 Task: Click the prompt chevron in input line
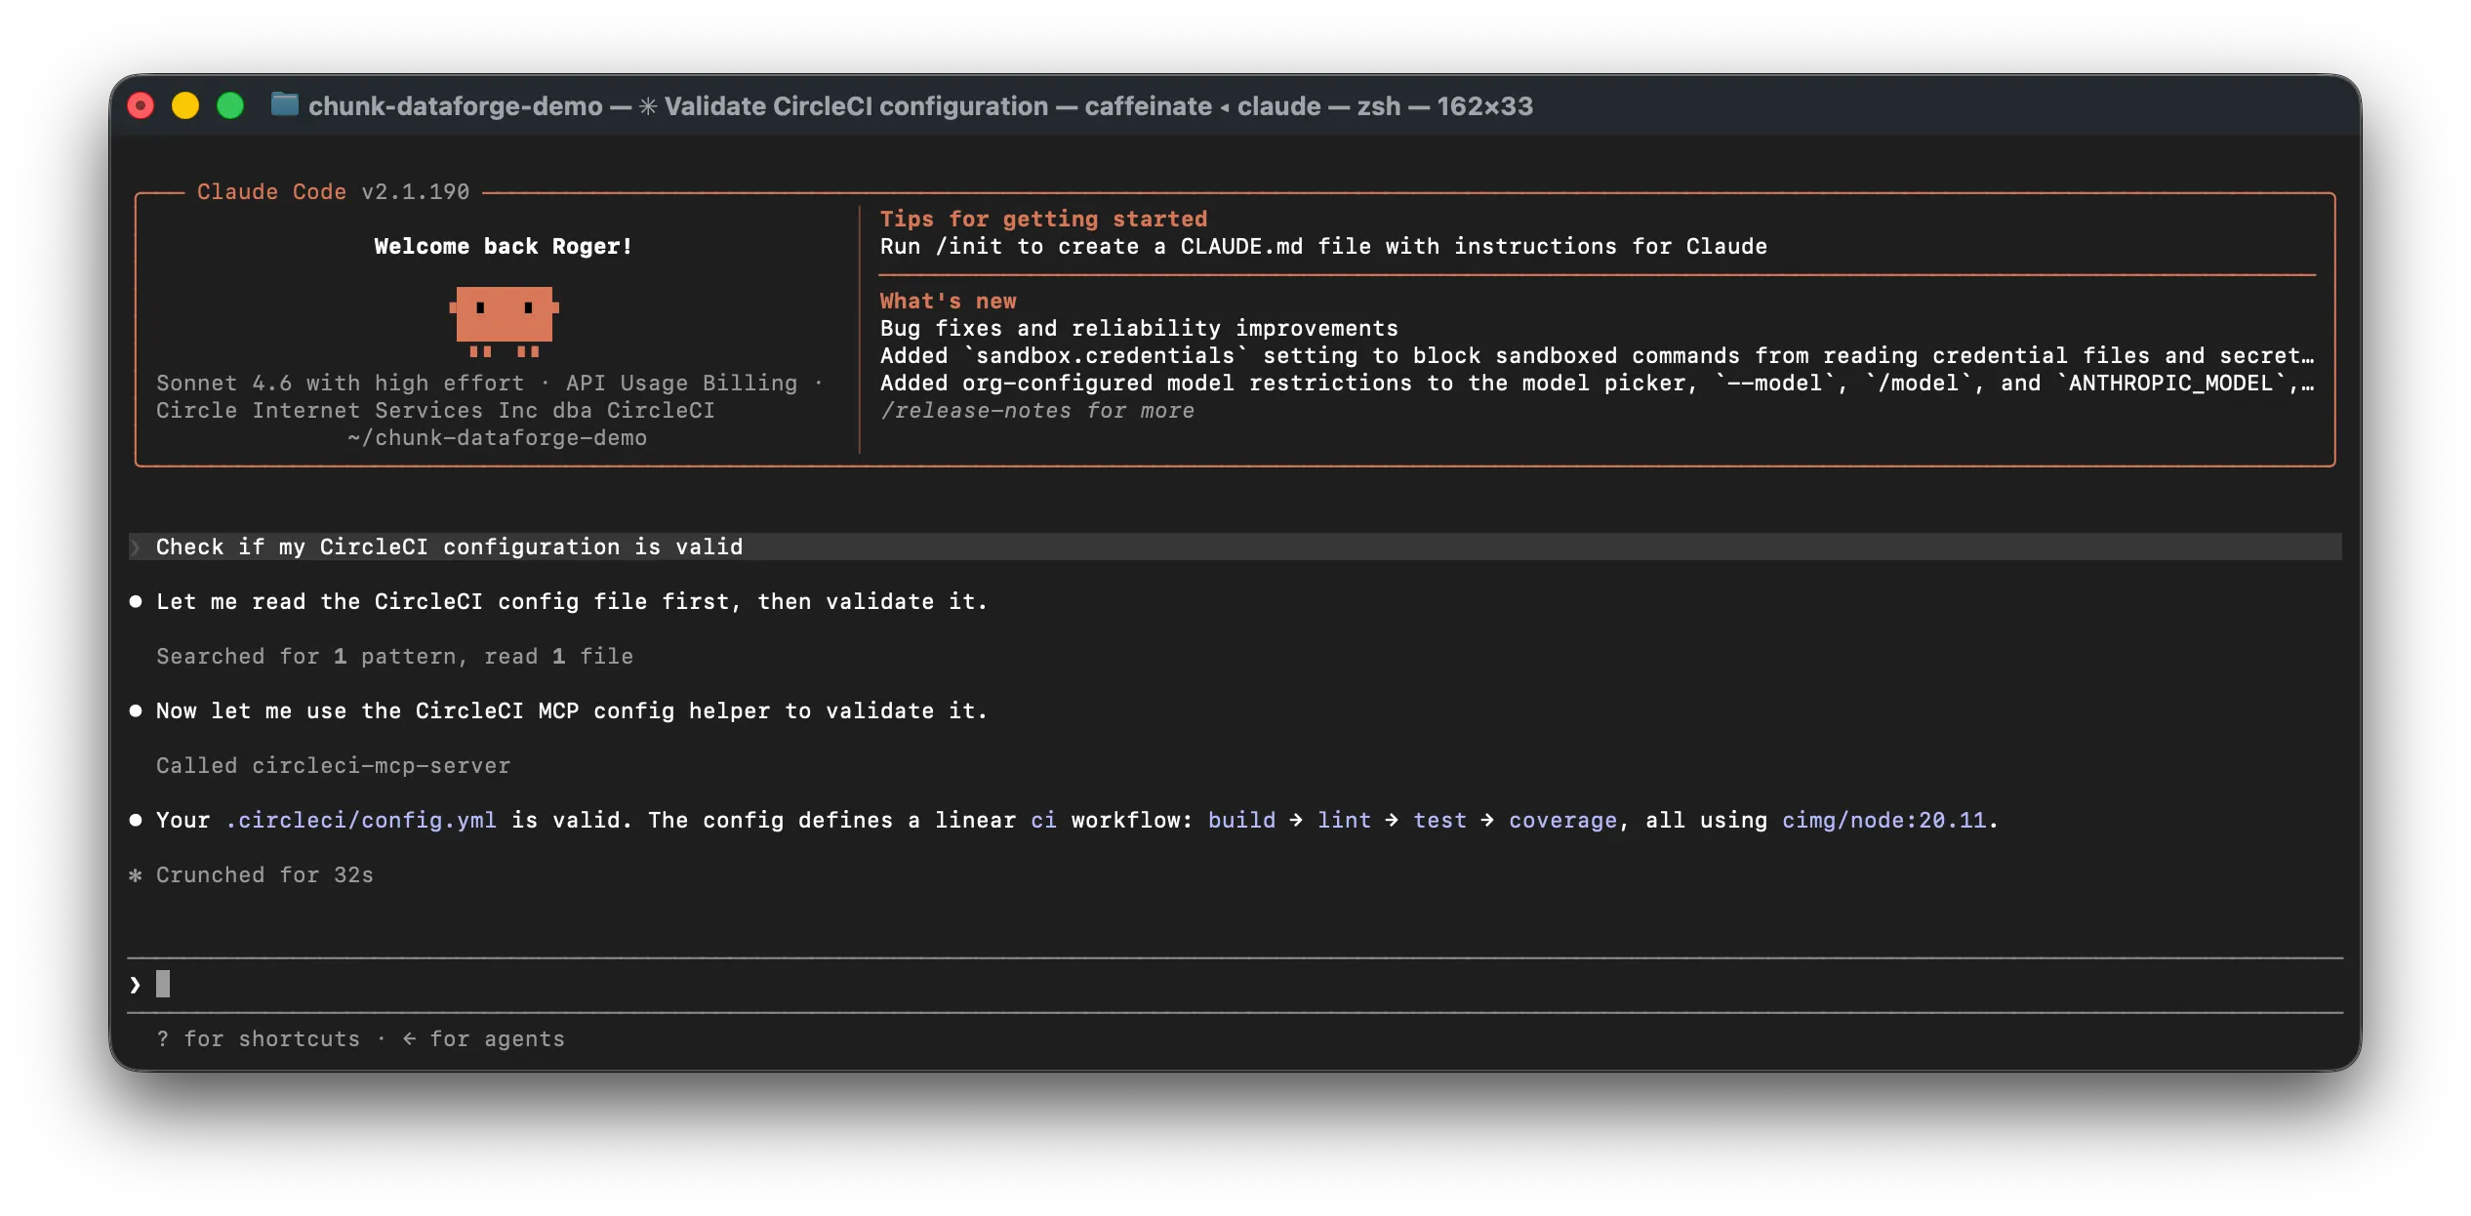(x=136, y=985)
